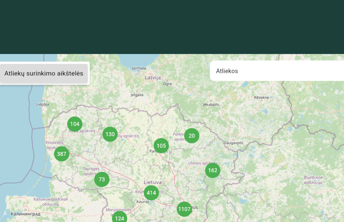The image size is (344, 222).
Task: Click the Lietuva country label on map
Action: [153, 182]
